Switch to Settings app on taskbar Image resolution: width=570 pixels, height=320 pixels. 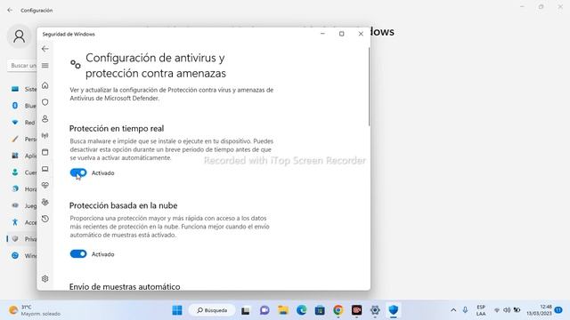tap(375, 310)
